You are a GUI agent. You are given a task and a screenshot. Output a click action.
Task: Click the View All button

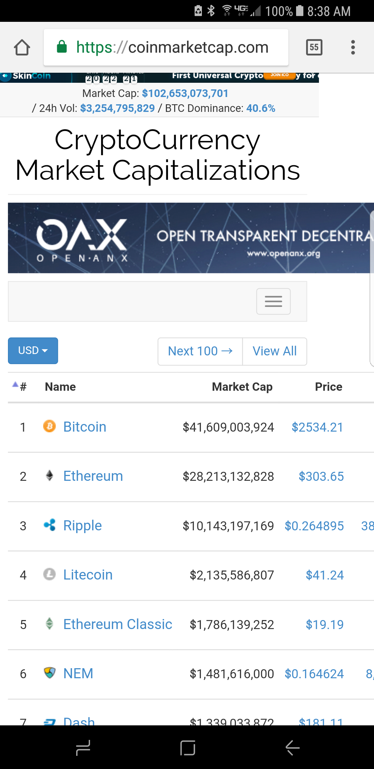click(275, 351)
